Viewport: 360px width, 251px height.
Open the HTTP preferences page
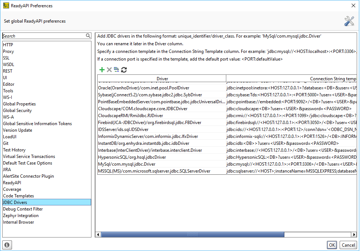click(47, 45)
